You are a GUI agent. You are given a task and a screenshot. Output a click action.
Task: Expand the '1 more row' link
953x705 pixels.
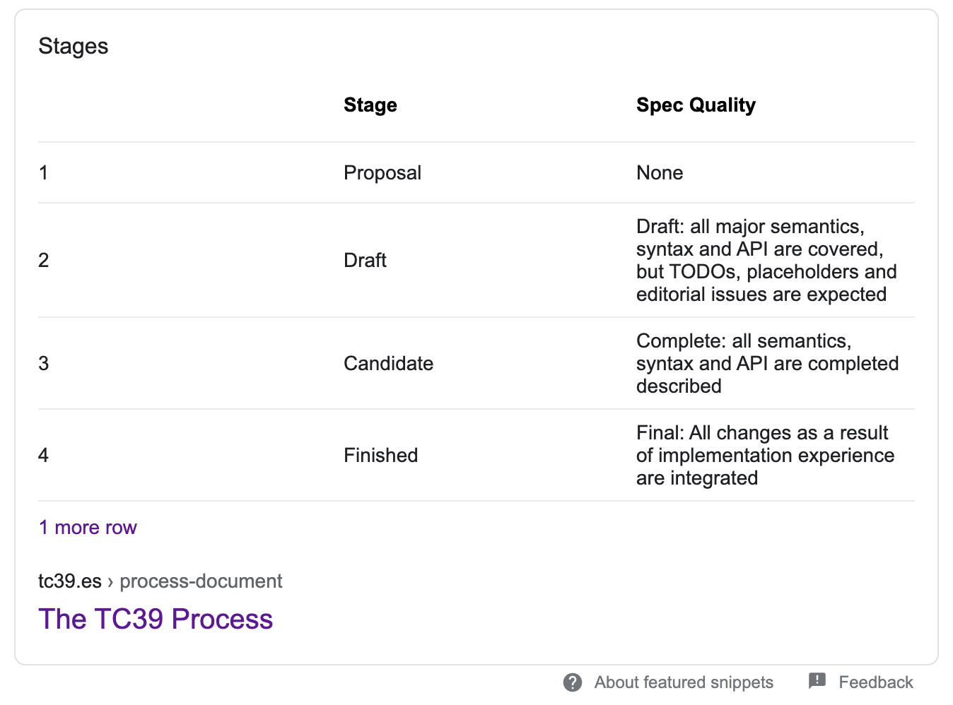pyautogui.click(x=88, y=528)
